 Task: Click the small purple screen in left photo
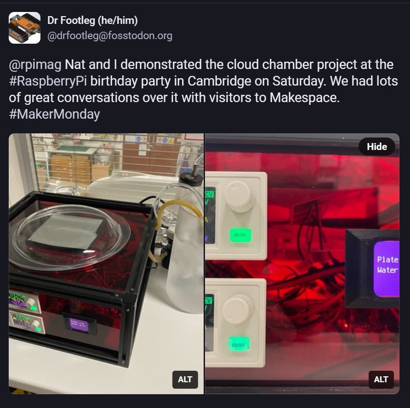79,325
